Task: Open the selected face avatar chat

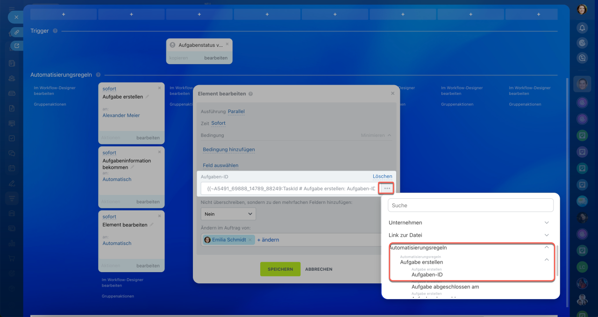Action: pyautogui.click(x=582, y=84)
